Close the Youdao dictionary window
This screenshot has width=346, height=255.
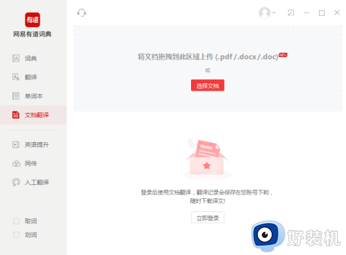337,12
